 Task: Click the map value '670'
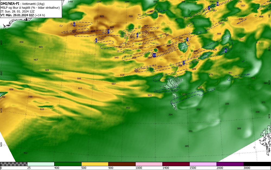tap(160, 67)
